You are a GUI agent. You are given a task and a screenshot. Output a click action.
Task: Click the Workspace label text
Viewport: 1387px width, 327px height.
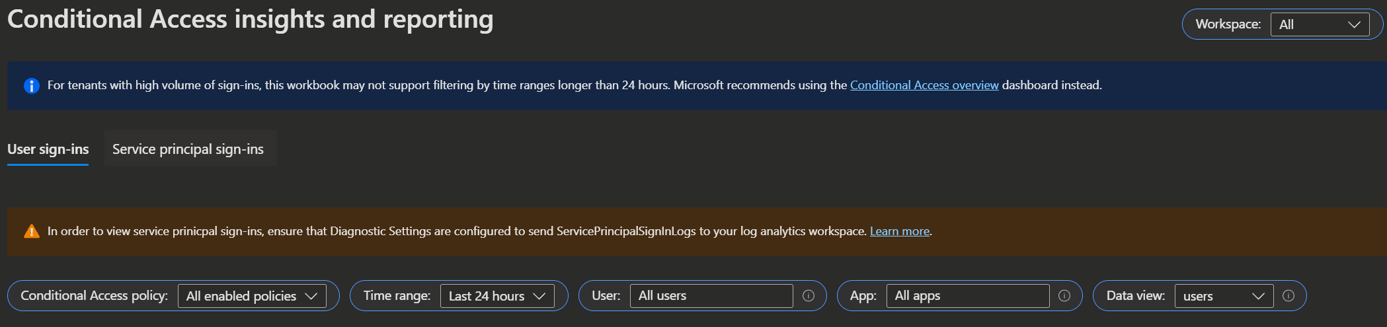click(1228, 24)
